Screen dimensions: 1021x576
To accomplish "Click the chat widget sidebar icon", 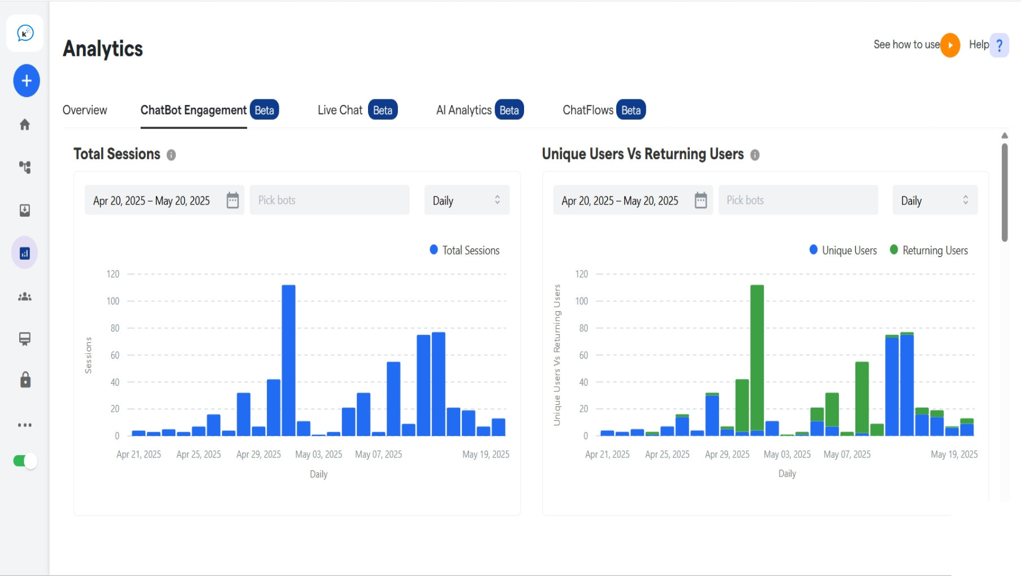I will click(25, 339).
